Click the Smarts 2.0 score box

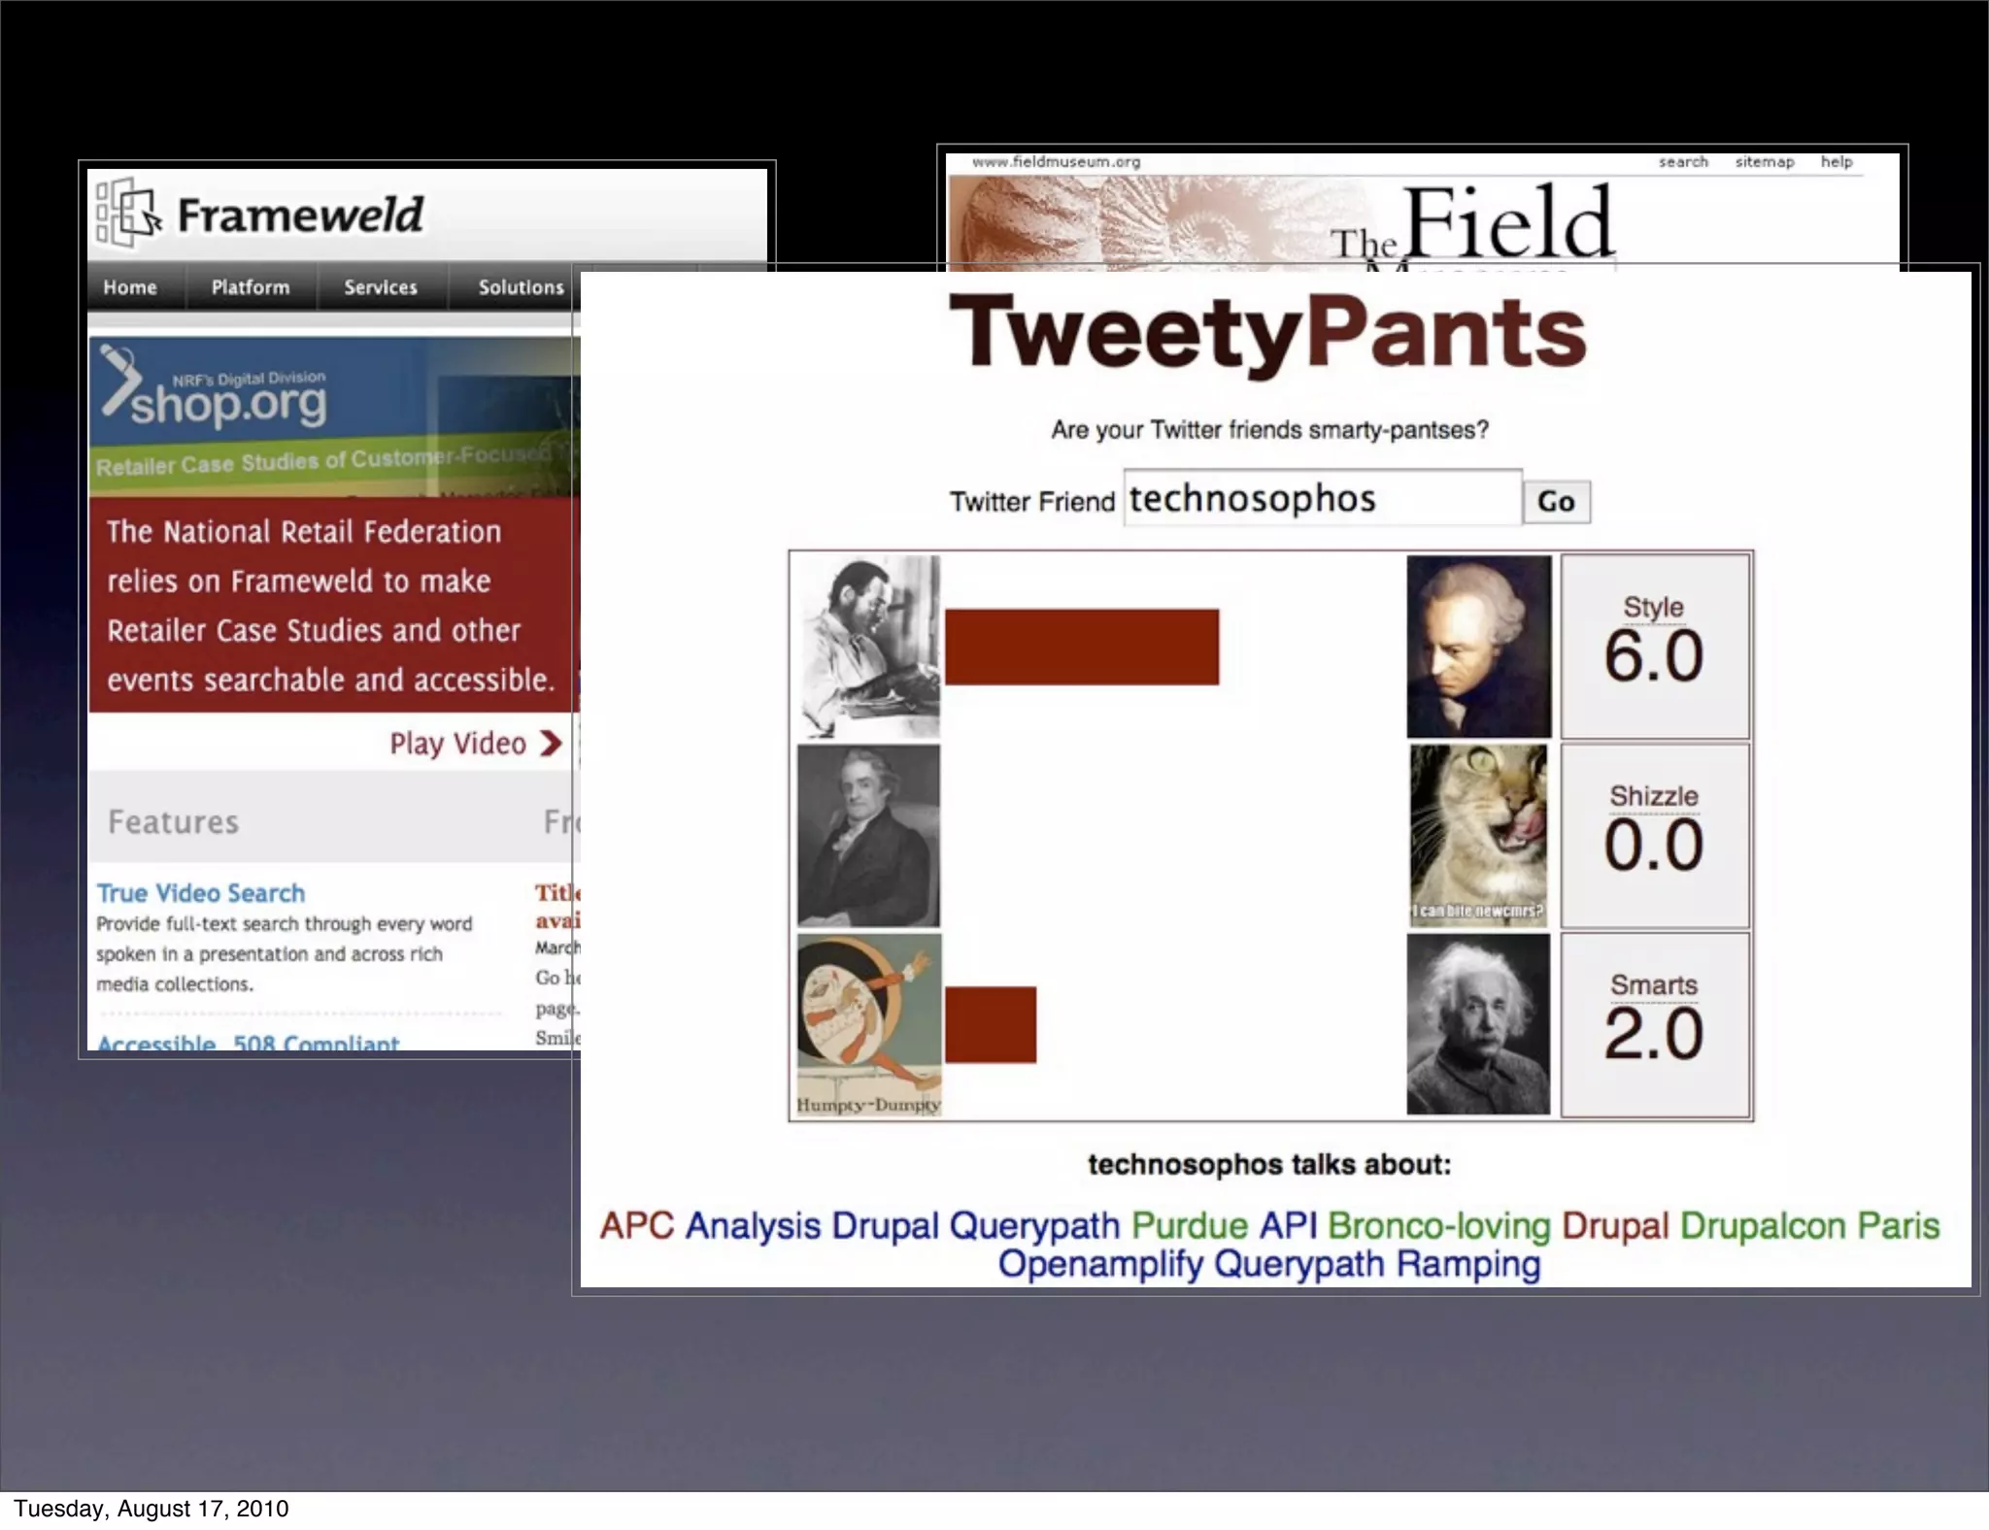tap(1655, 1024)
